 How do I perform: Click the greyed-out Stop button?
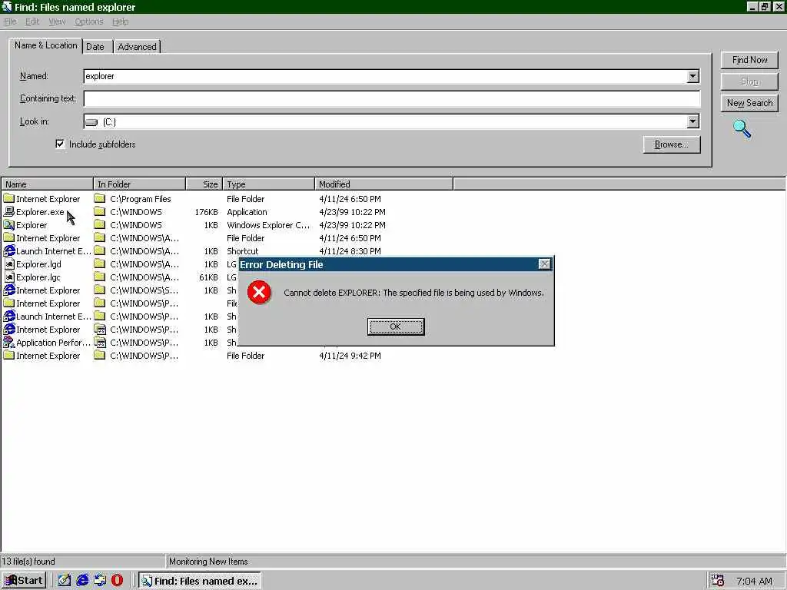point(749,81)
